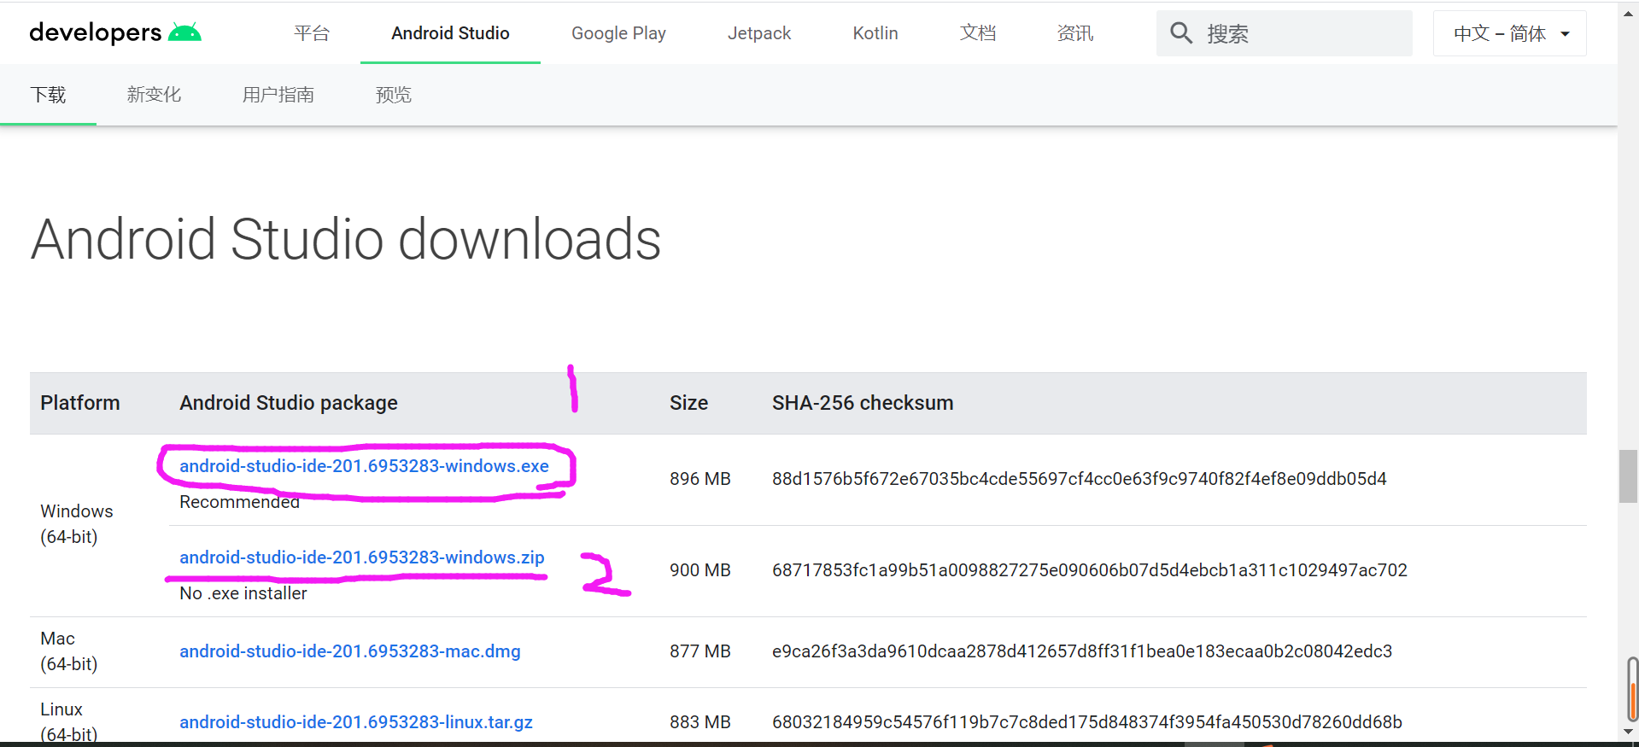The image size is (1639, 747).
Task: Click the 877 MB size cell
Action: 700,651
